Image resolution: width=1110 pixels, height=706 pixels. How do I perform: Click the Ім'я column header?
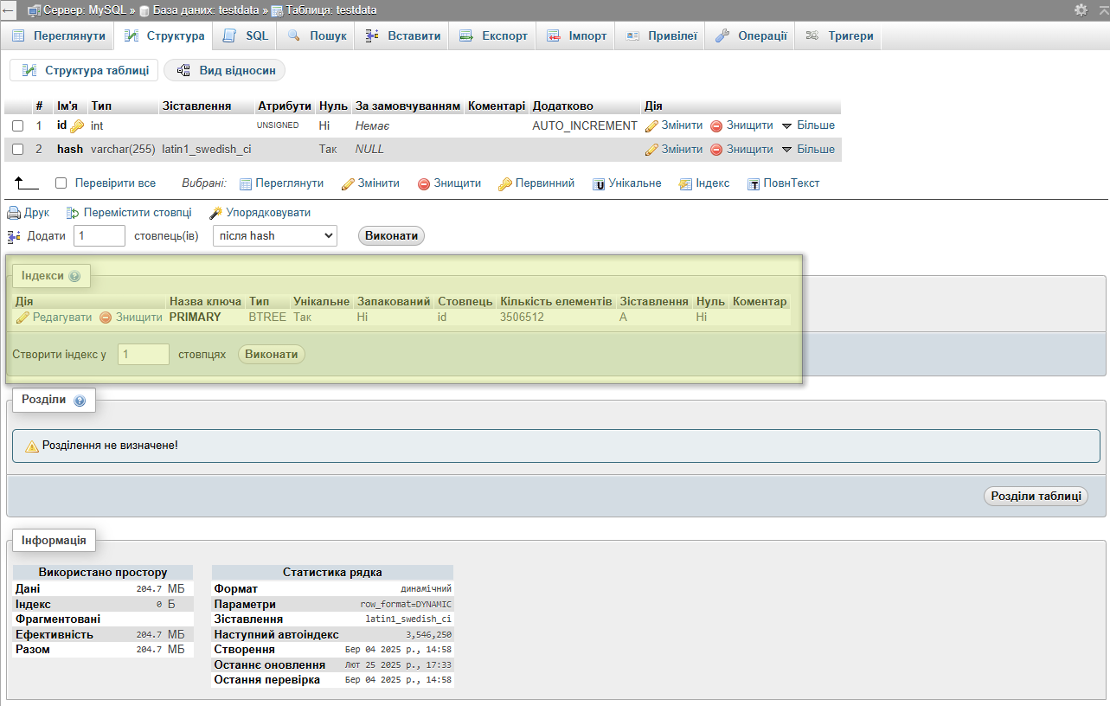point(67,106)
